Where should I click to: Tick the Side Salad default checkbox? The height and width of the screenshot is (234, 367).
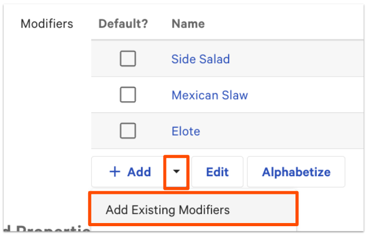click(128, 59)
